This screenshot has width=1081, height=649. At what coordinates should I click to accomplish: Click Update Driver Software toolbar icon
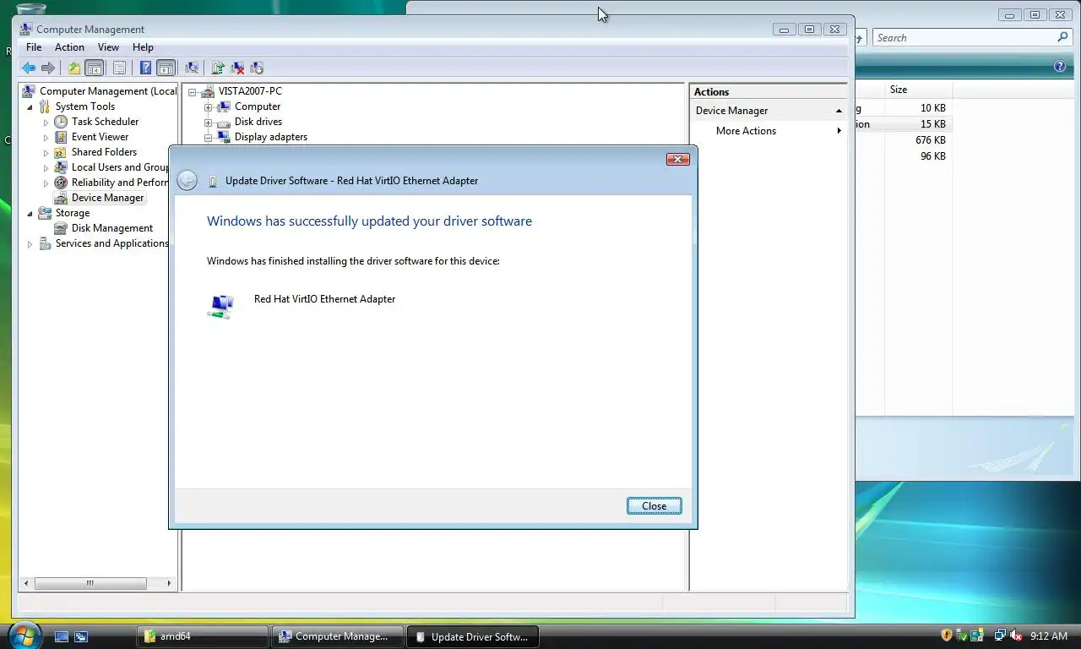[218, 68]
